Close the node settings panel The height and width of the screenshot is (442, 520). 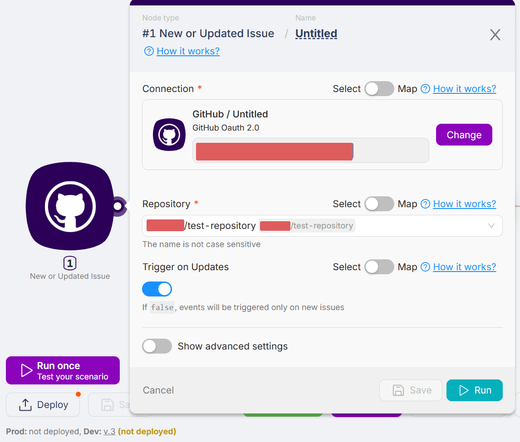pos(495,34)
